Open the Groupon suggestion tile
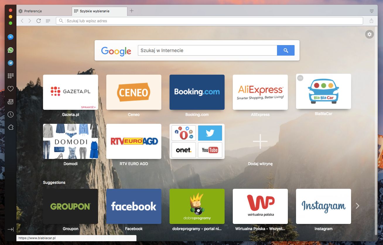This screenshot has width=383, height=245. tap(71, 206)
